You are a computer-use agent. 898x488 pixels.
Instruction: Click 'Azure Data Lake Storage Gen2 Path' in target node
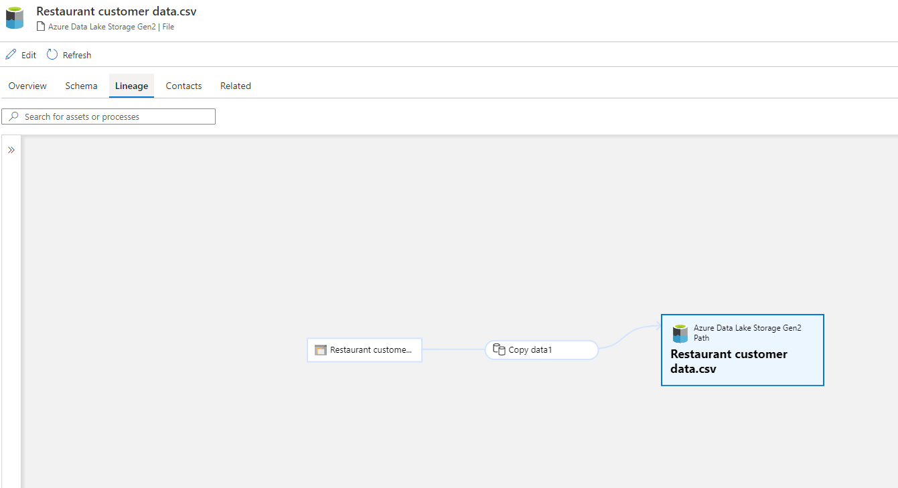(747, 333)
